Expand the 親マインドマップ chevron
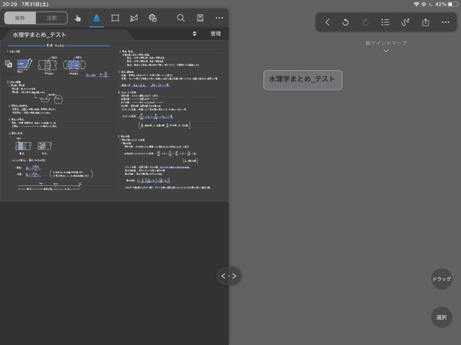 386,51
